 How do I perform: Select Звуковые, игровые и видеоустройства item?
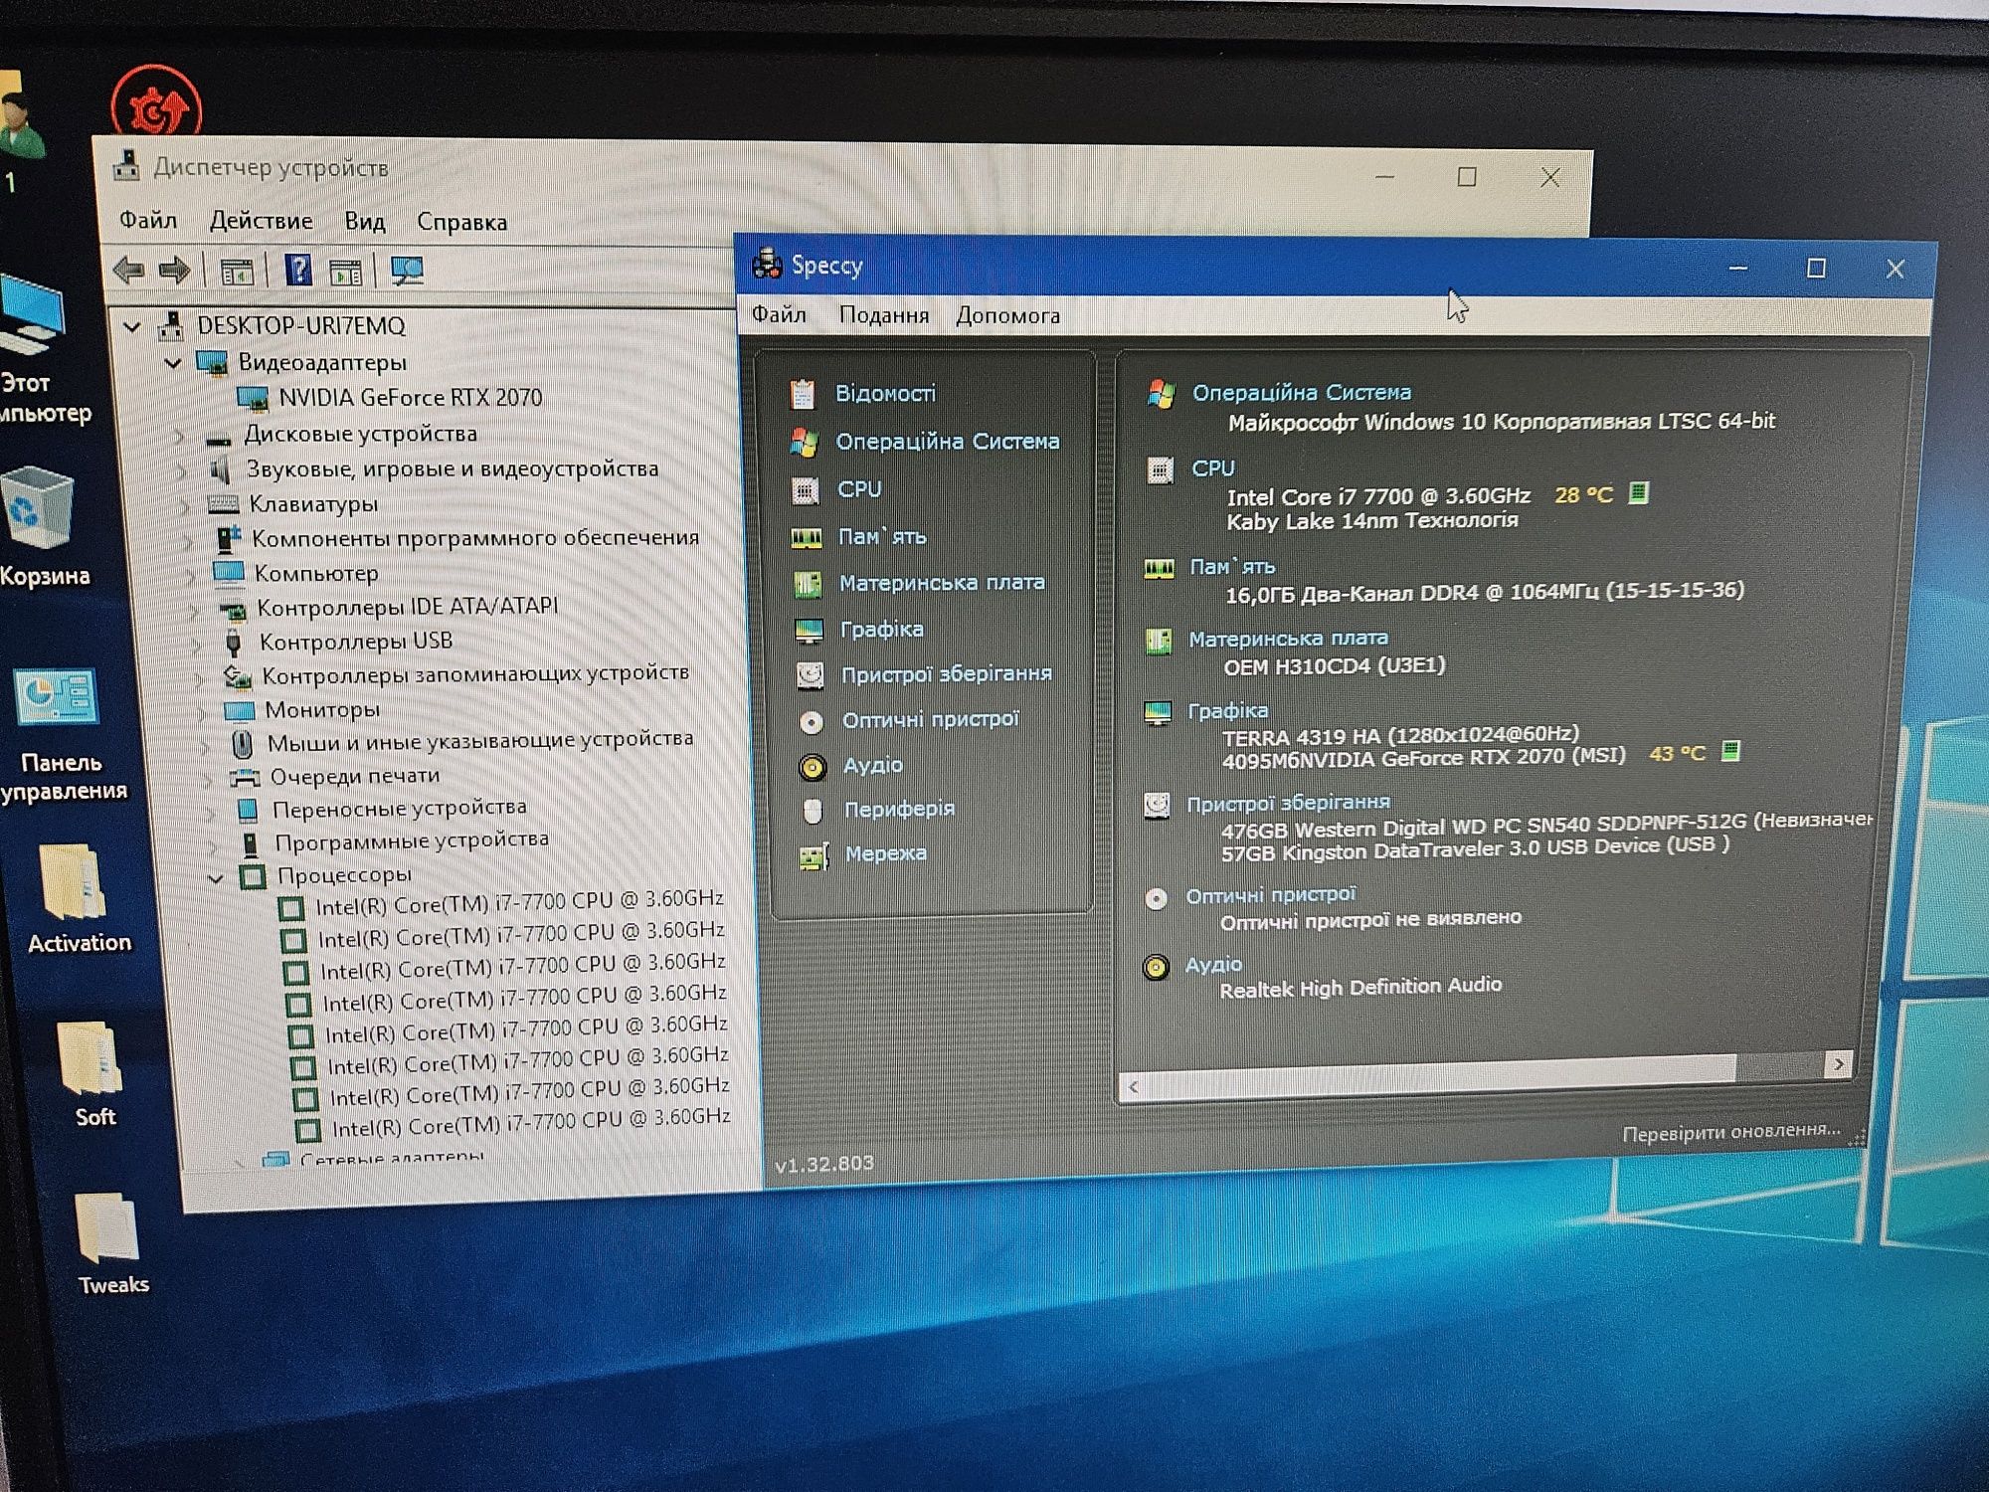pyautogui.click(x=452, y=468)
